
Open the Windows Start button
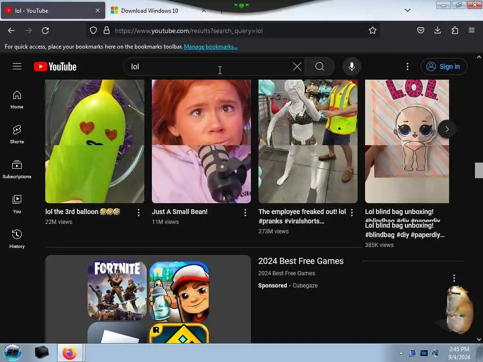coord(13,353)
